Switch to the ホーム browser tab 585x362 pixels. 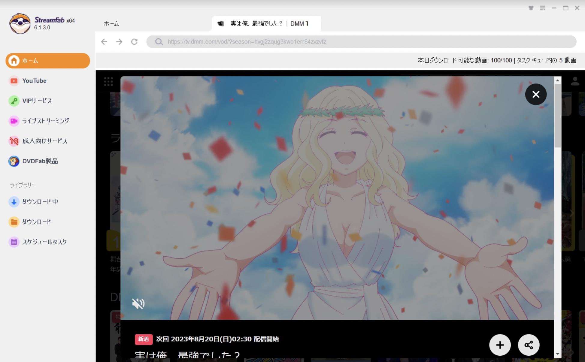111,24
